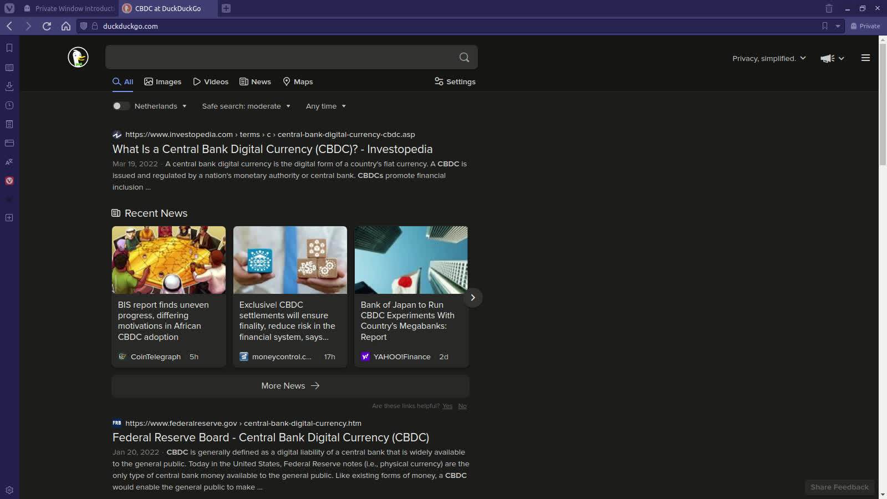Screen dimensions: 887x499
Task: Open the Translate panel in the sidebar
Action: (x=9, y=162)
